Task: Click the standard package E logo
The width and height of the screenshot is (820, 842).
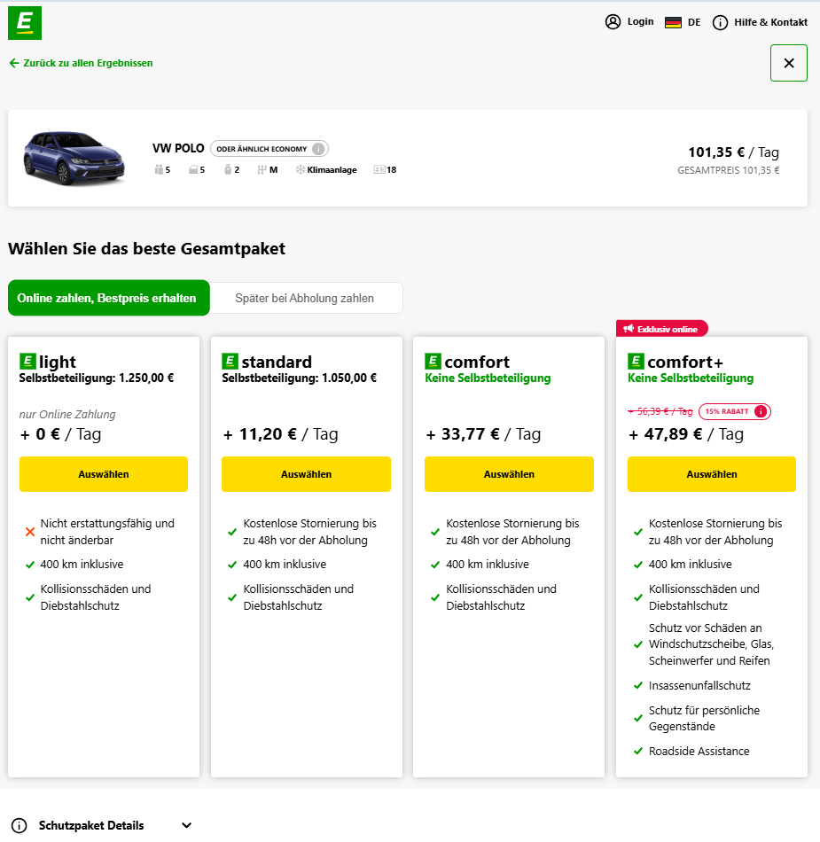Action: [x=230, y=361]
